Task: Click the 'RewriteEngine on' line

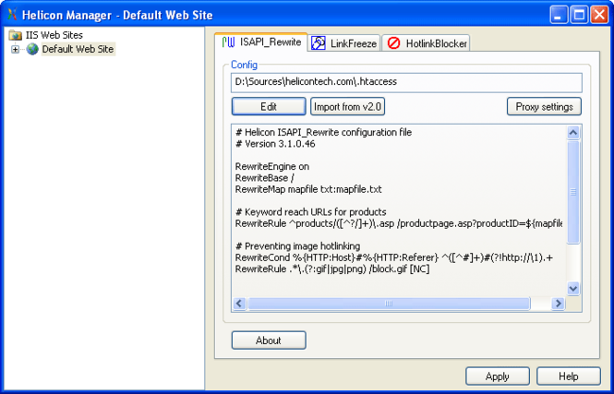Action: point(272,167)
